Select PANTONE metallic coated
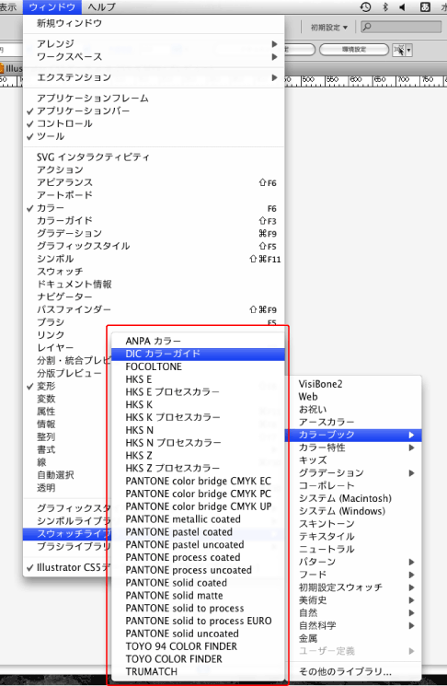The image size is (447, 686). (198, 519)
